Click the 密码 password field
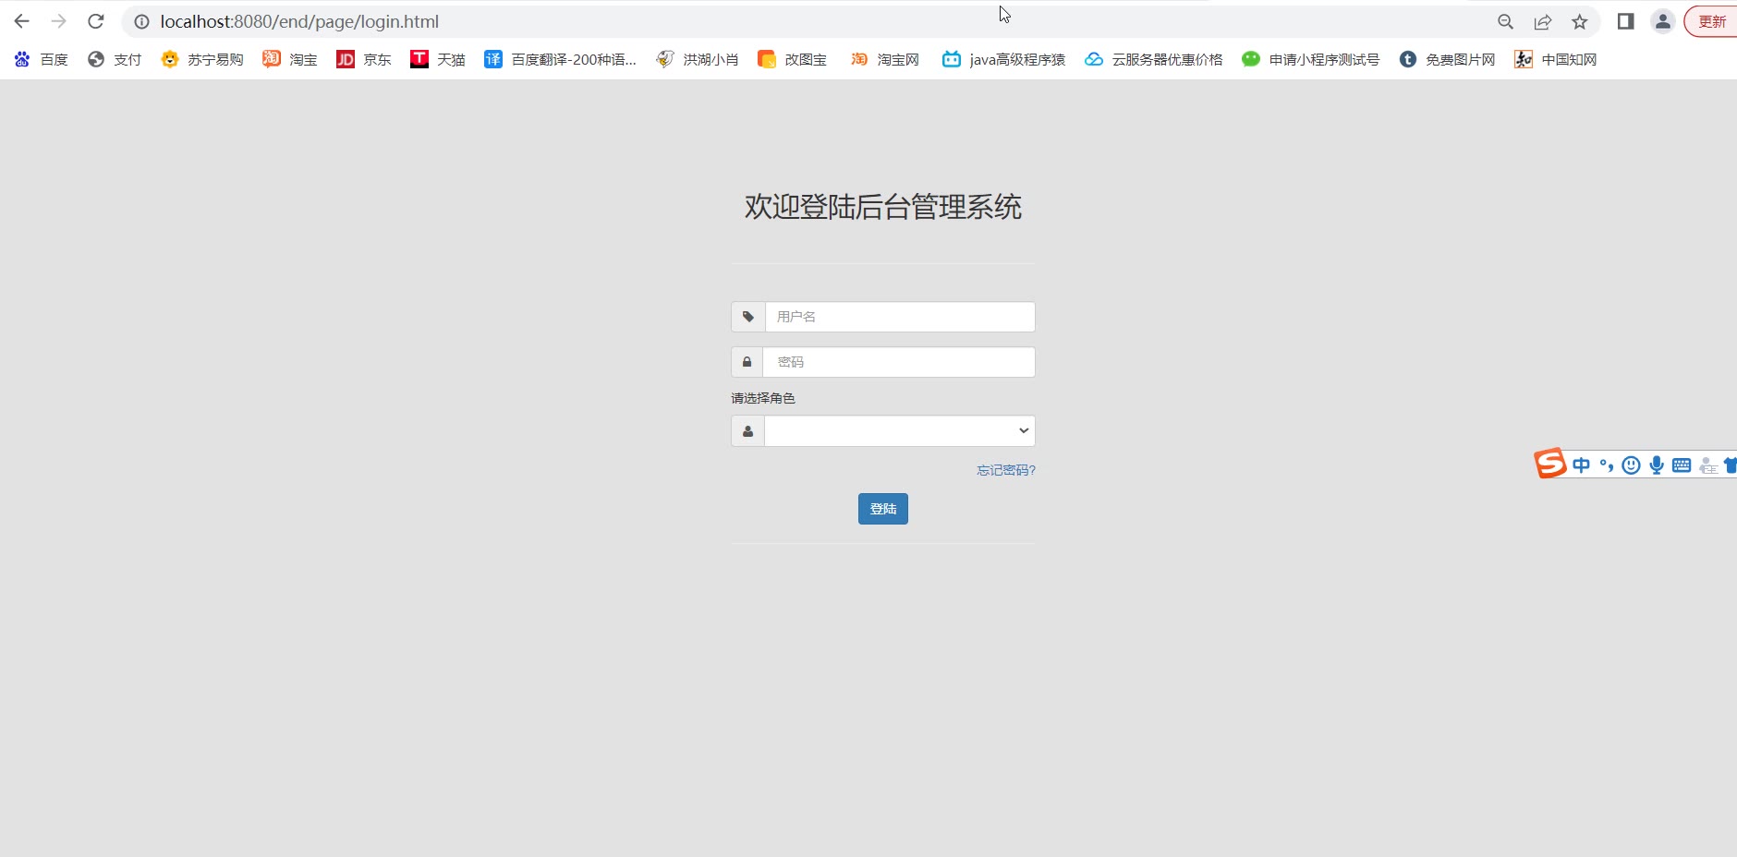Viewport: 1737px width, 857px height. [899, 362]
